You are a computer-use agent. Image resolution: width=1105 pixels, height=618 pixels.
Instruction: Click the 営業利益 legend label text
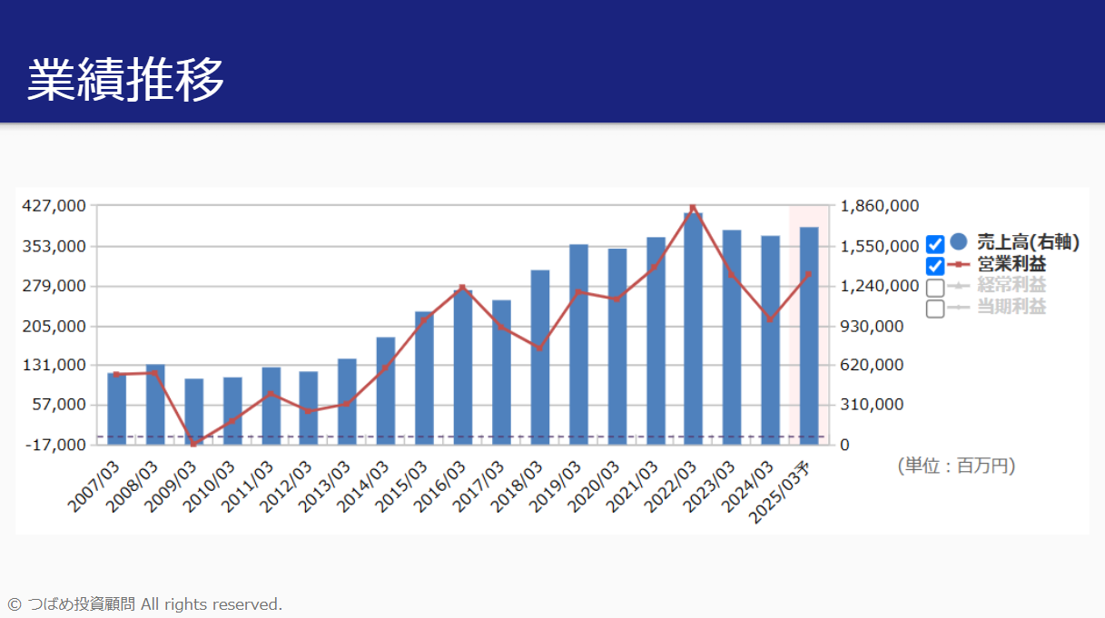click(1011, 265)
